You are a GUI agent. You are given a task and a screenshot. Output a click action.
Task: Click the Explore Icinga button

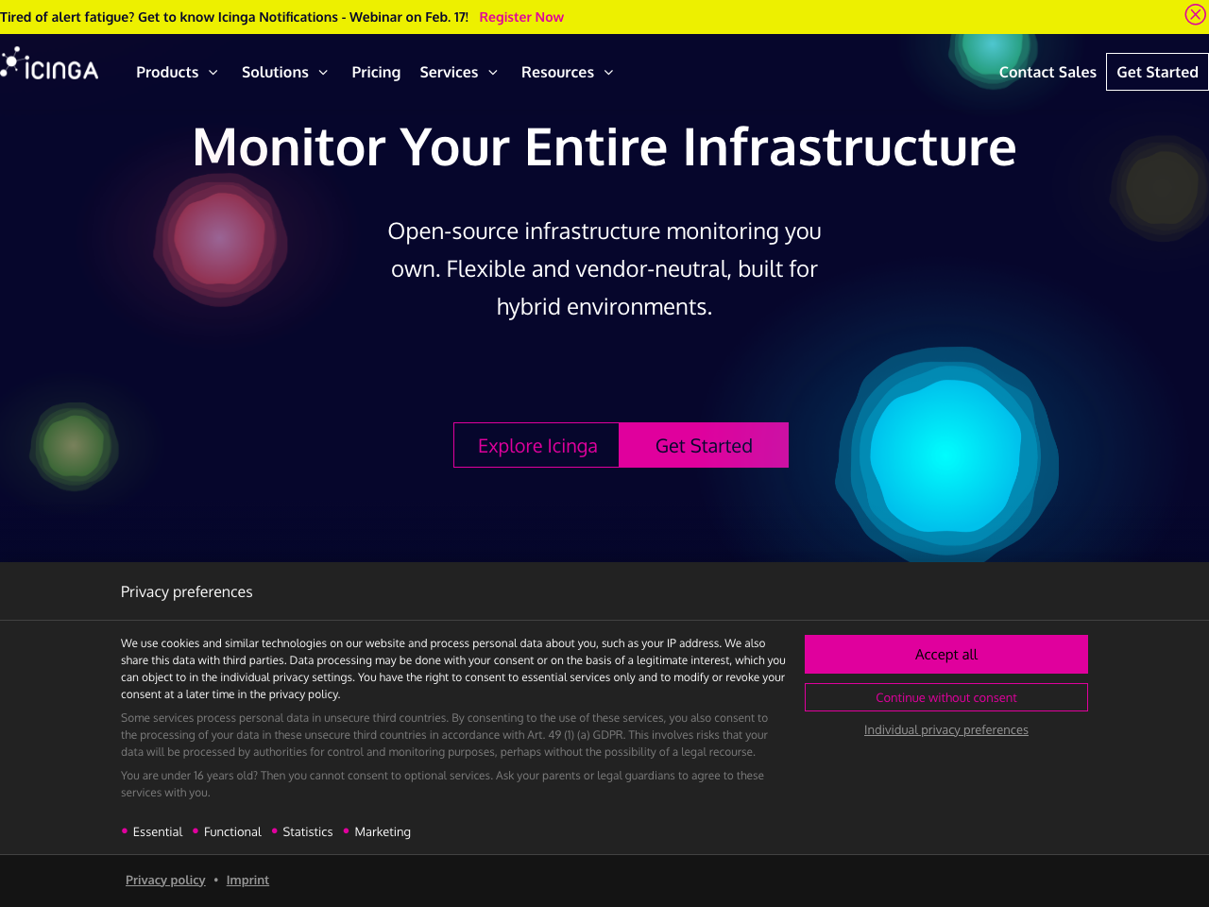(536, 444)
